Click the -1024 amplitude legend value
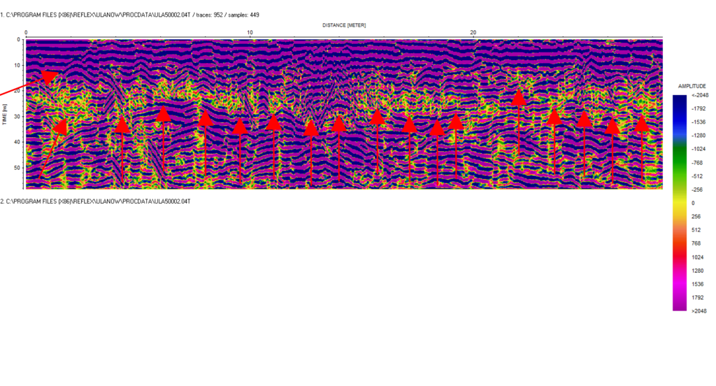 click(698, 149)
